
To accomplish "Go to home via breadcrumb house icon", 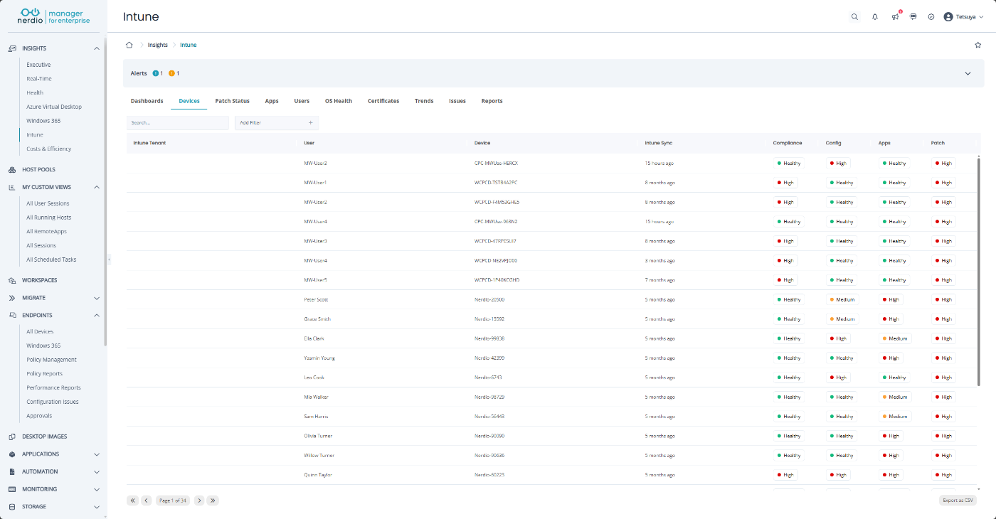I will [x=129, y=45].
